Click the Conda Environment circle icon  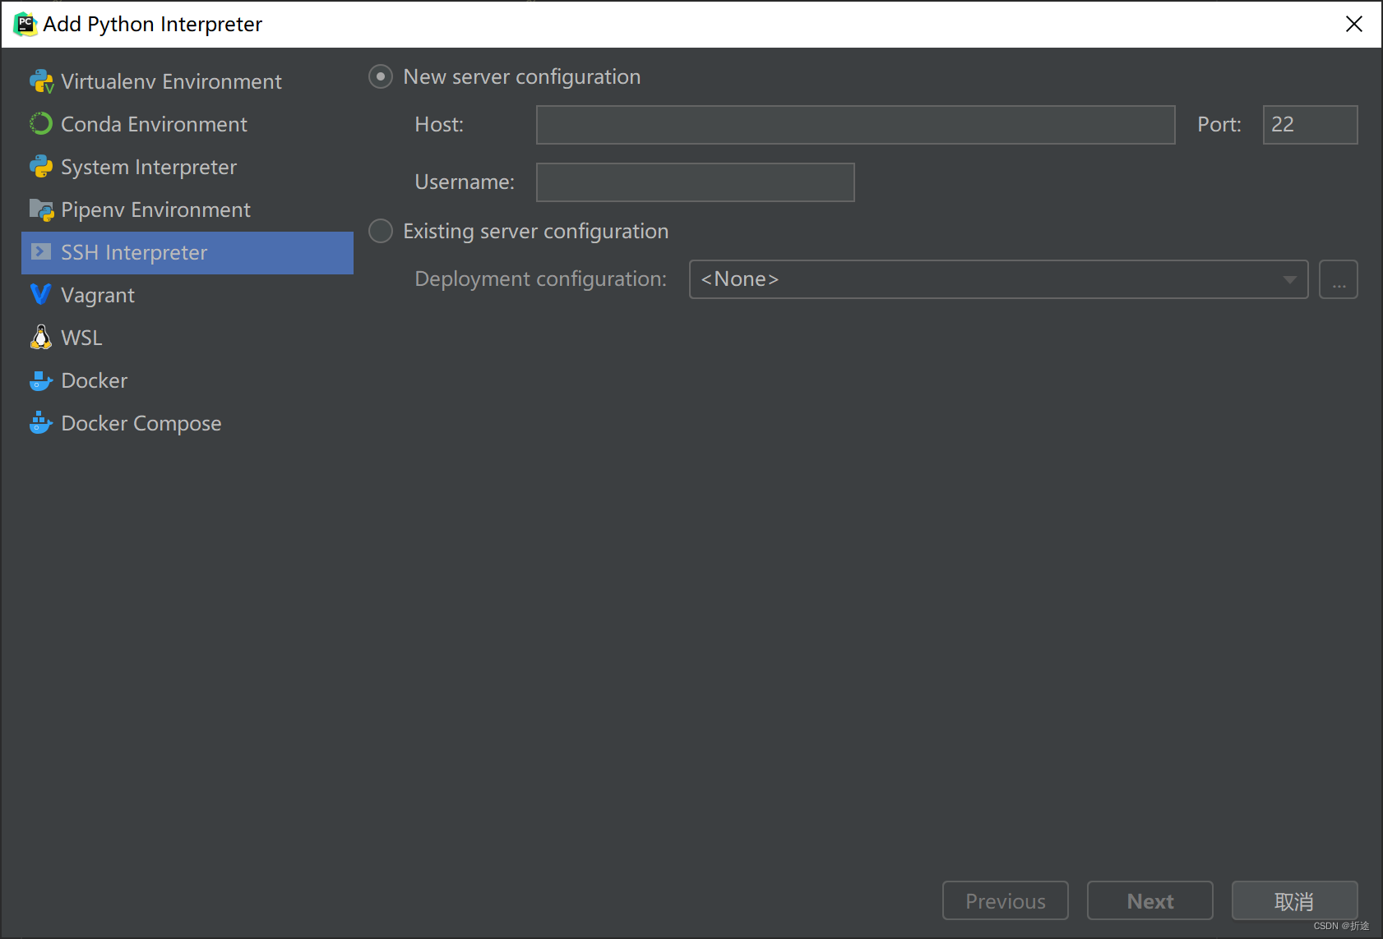click(41, 124)
